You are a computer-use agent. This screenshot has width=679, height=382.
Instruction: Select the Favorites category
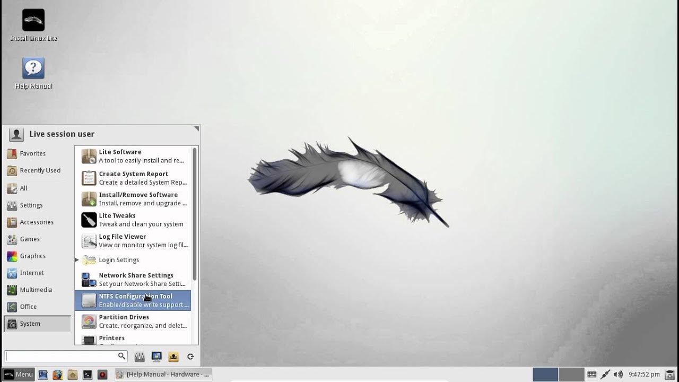37,153
